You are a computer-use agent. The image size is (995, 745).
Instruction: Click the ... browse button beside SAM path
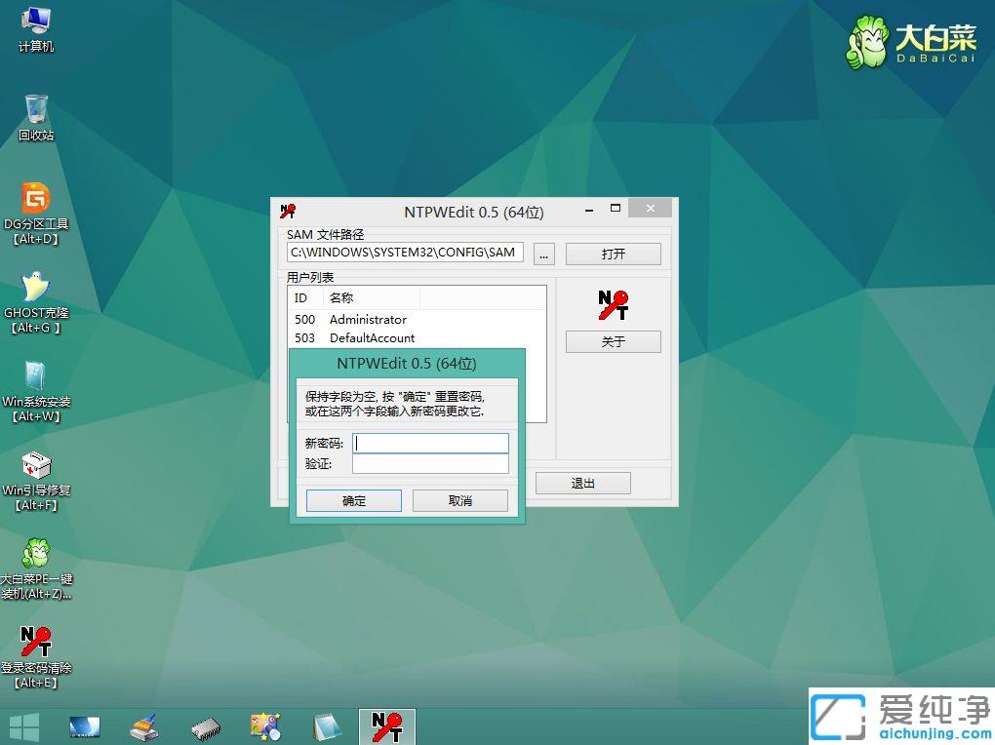(543, 253)
